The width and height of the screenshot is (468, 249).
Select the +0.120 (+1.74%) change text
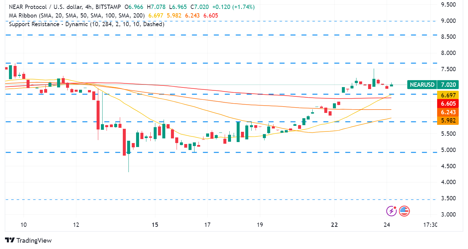pyautogui.click(x=233, y=7)
